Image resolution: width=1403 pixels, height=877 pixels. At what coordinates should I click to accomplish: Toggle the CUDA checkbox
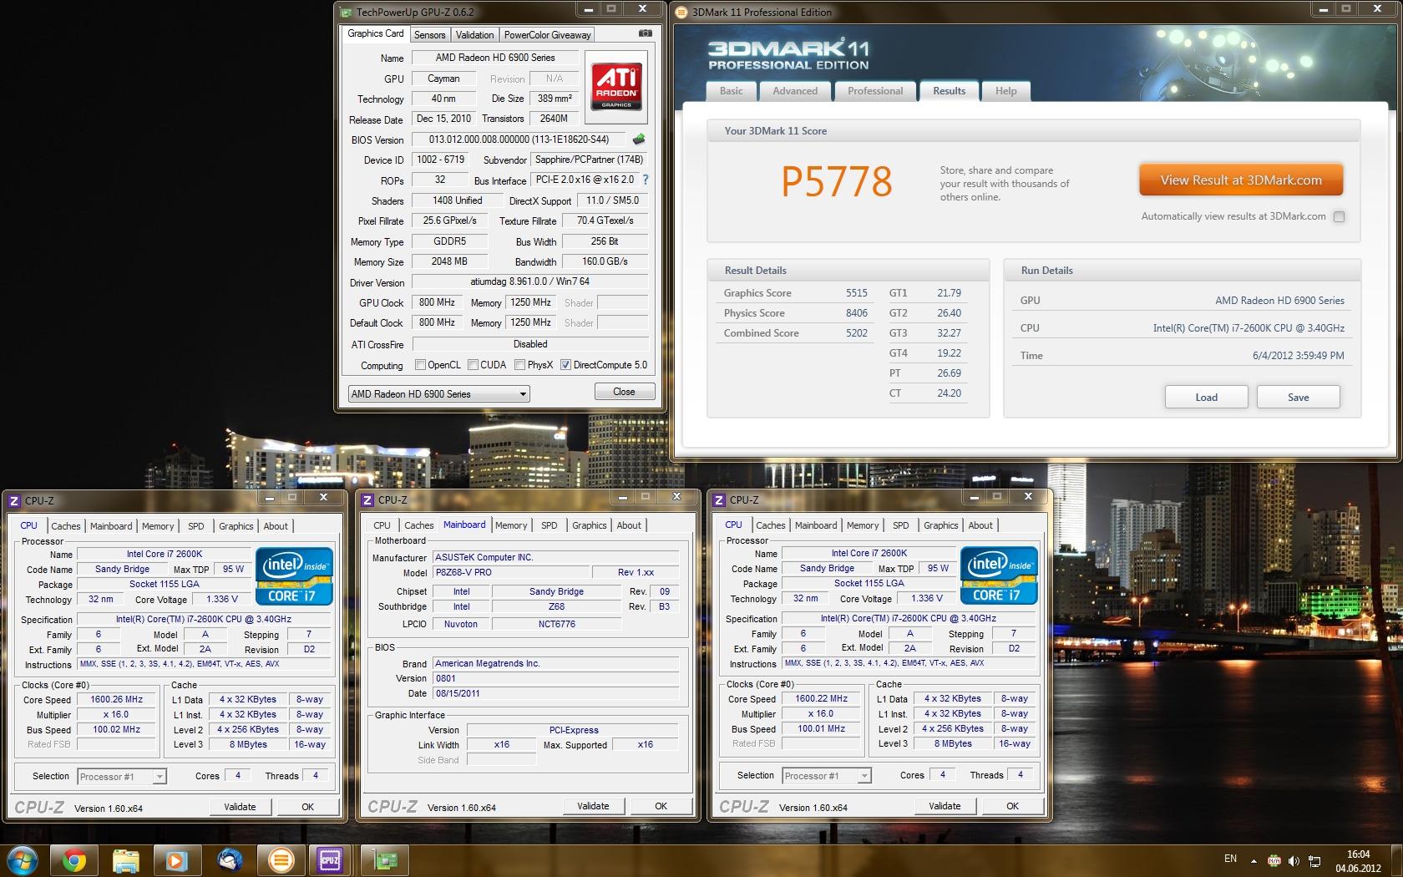click(x=473, y=365)
